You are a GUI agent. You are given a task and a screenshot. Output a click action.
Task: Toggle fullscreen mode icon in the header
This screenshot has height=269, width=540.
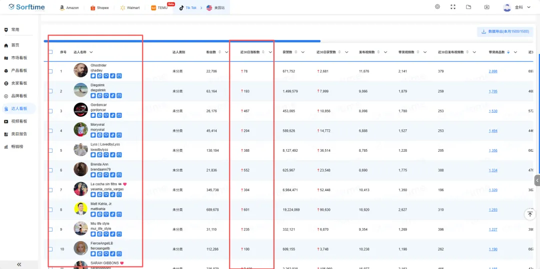[453, 7]
